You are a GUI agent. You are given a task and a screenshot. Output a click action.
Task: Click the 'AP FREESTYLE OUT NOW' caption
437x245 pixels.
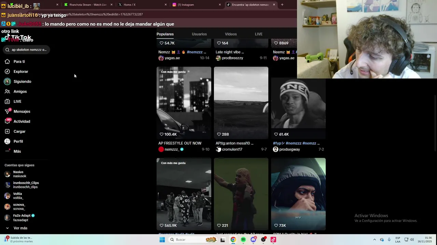[x=180, y=143]
